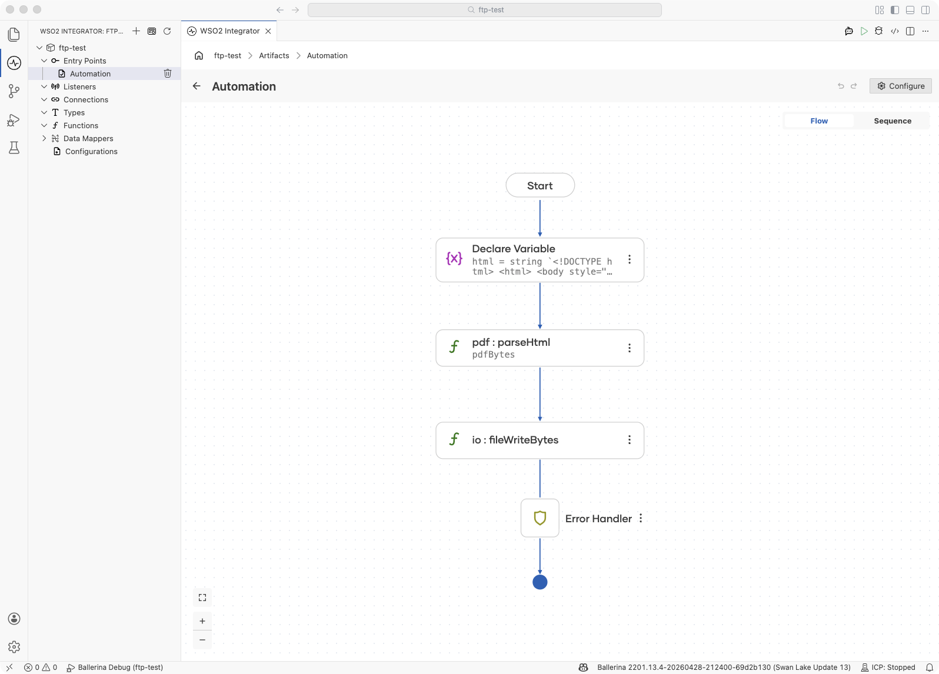939x674 pixels.
Task: Collapse the Entry Points section
Action: tap(44, 61)
